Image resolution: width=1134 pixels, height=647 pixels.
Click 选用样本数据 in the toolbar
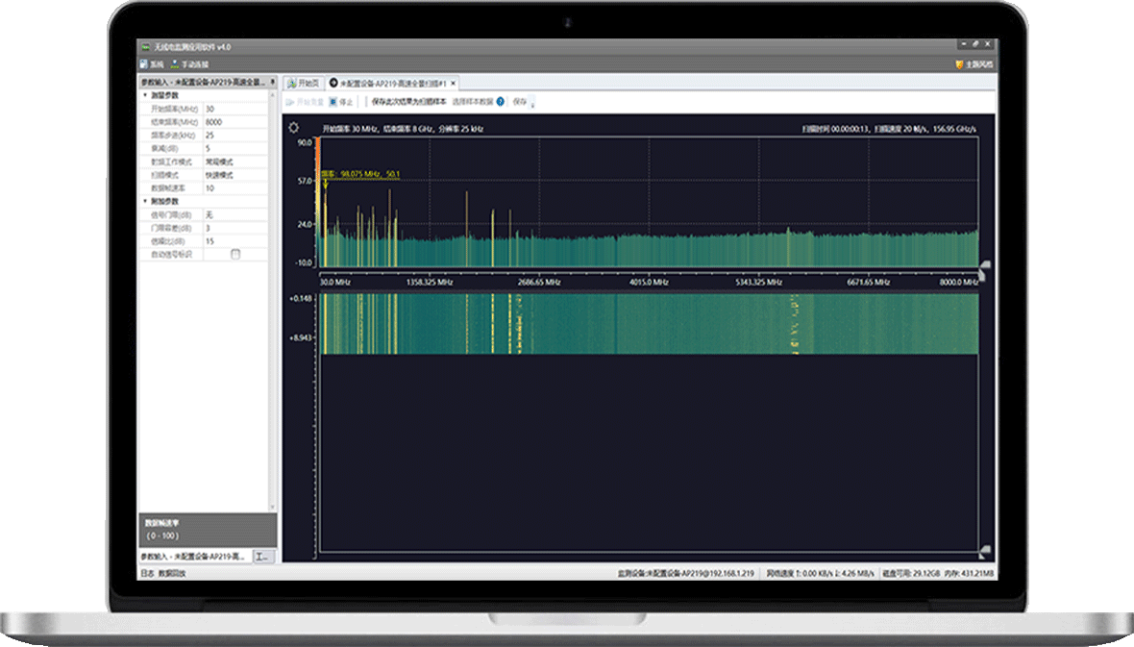472,102
